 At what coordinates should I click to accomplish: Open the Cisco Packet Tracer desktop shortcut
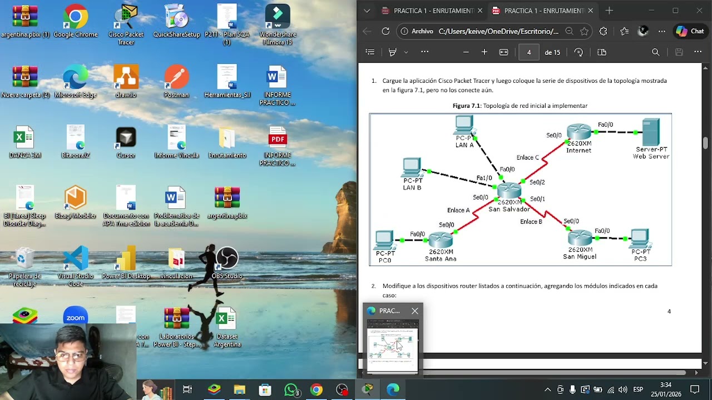(x=126, y=24)
